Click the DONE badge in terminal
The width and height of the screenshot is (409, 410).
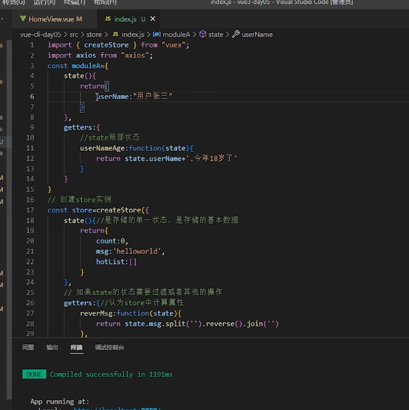coord(34,374)
